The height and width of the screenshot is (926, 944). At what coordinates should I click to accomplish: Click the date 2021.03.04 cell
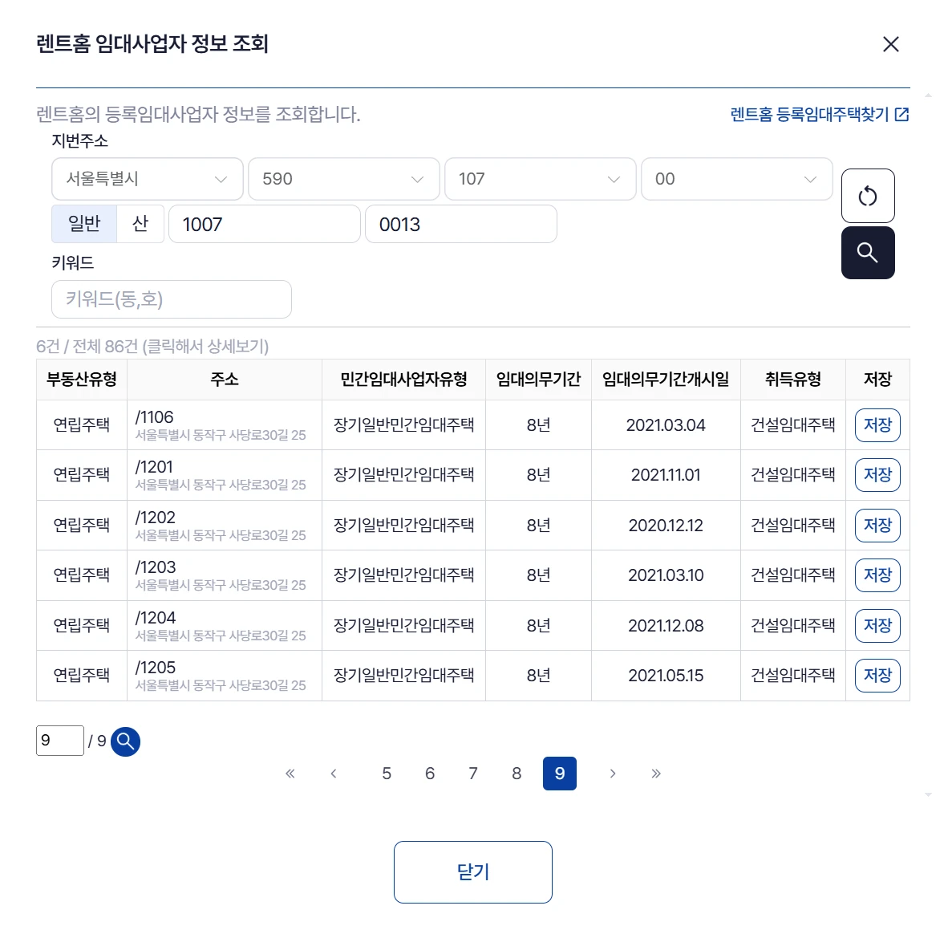666,425
